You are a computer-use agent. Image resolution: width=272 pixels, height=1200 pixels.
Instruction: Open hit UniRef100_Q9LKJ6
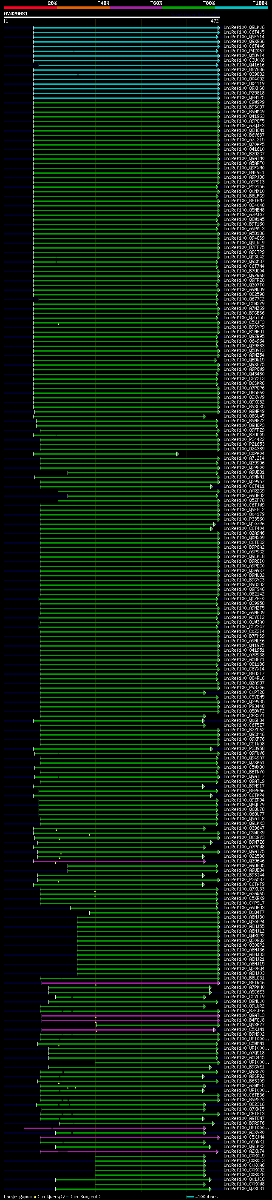click(244, 28)
